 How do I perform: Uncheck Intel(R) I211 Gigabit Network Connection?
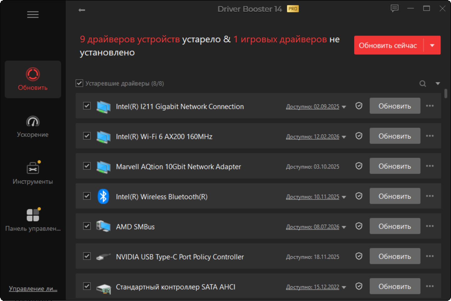[87, 106]
